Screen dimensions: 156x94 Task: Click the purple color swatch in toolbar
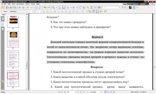tap(134, 8)
